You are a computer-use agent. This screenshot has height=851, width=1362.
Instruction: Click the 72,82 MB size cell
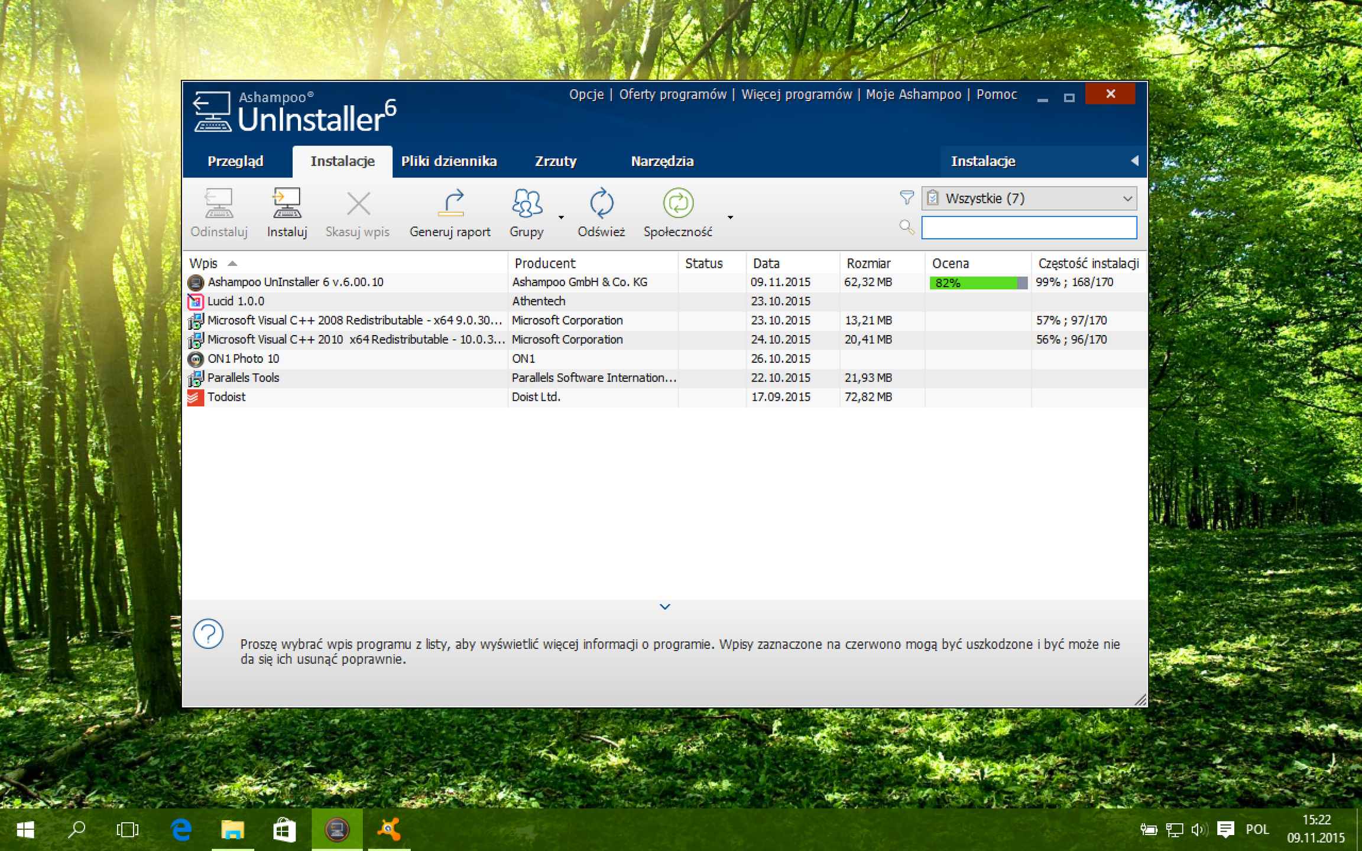(868, 397)
